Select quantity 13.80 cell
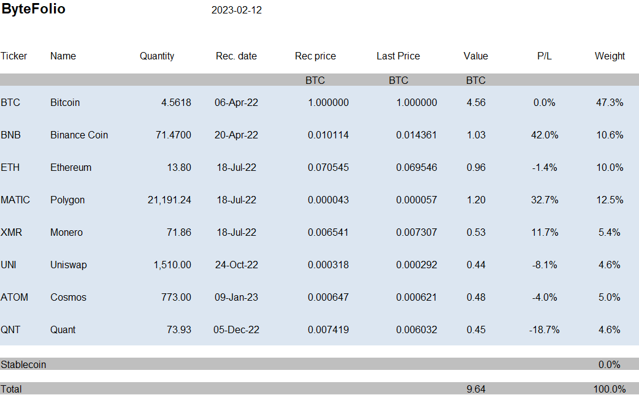Viewport: 639px width, 395px height. tap(179, 168)
